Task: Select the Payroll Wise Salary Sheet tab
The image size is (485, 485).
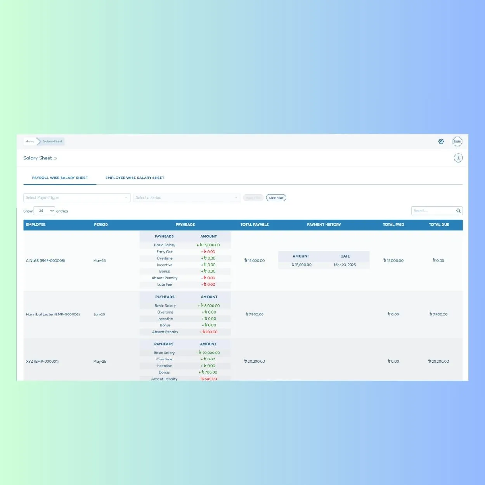Action: click(x=60, y=178)
